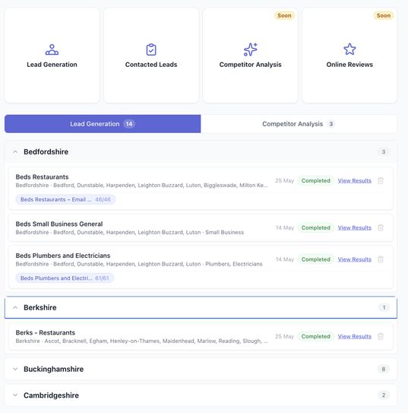Switch to the Competitor Analysis tab
The height and width of the screenshot is (413, 408).
pos(299,124)
